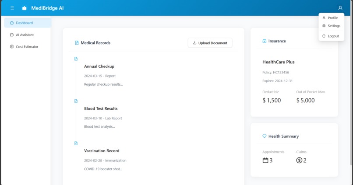
Task: Click the Upload Document button
Action: [x=210, y=43]
